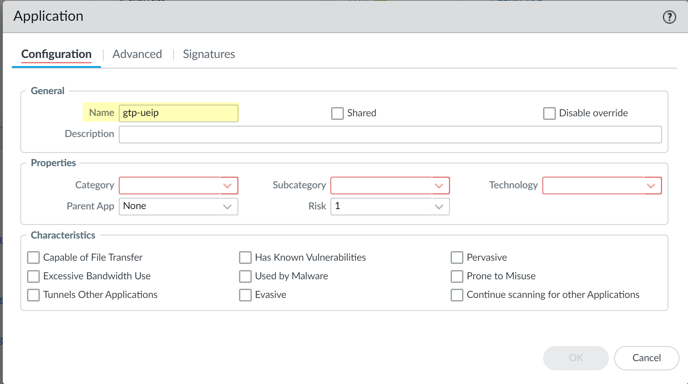Viewport: 688px width, 384px height.
Task: Expand the Subcategory dropdown arrow
Action: 439,186
